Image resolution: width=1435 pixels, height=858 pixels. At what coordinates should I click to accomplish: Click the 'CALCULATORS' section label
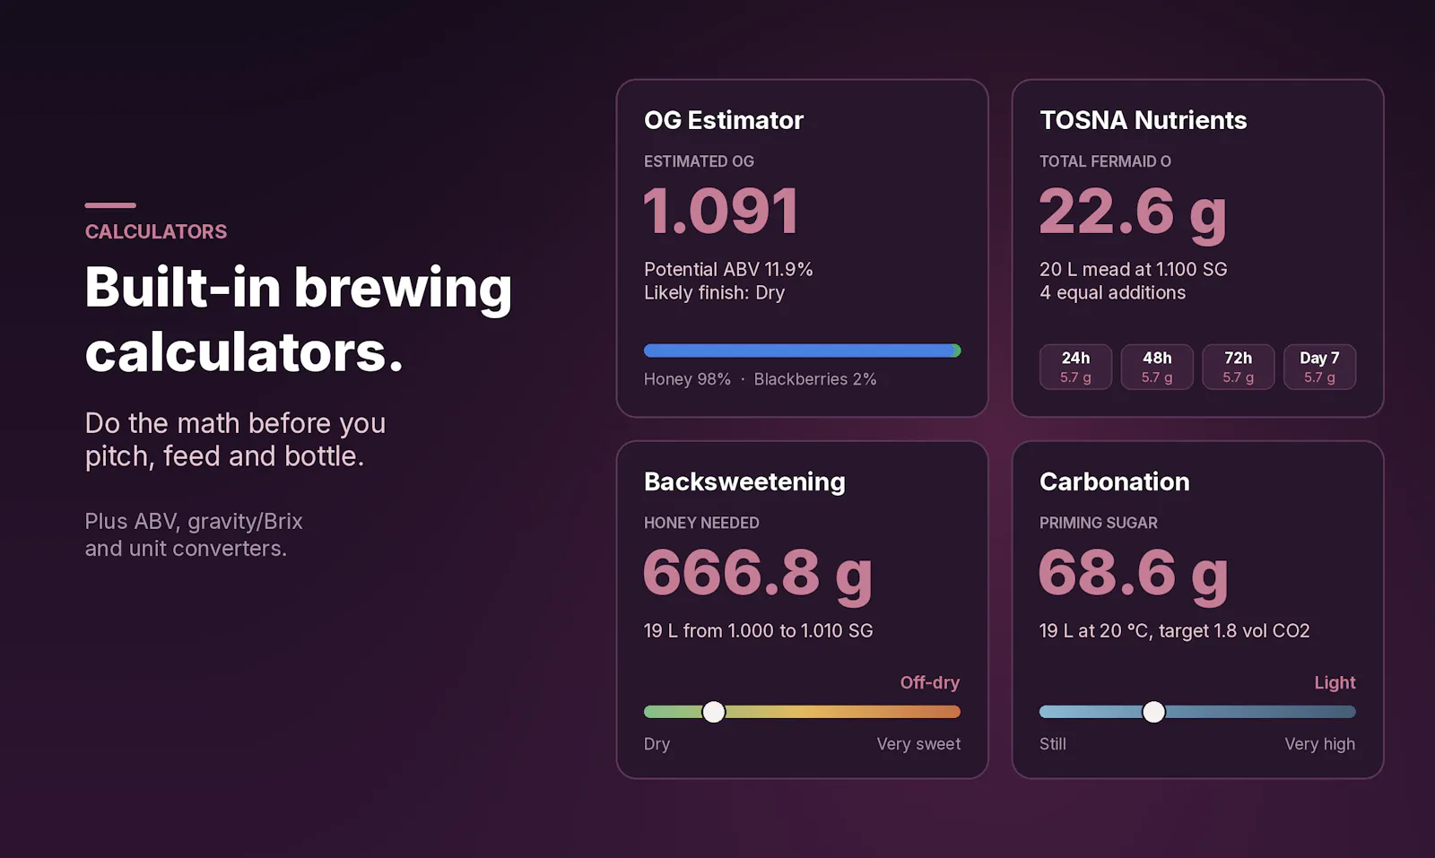tap(156, 231)
